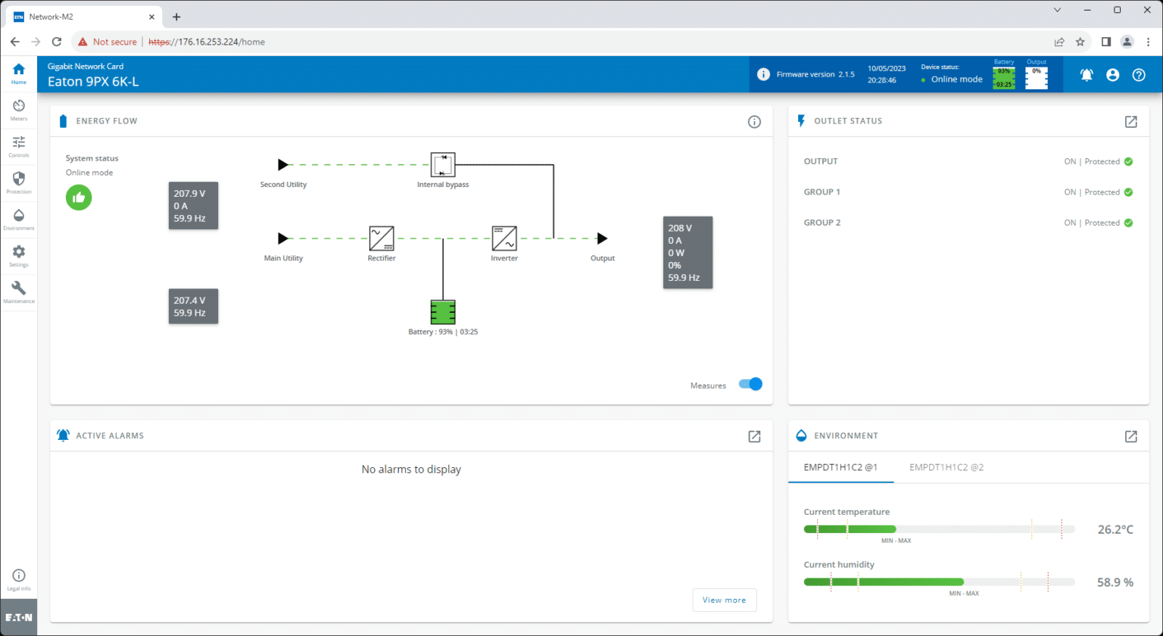
Task: Switch to the EMPDT1H1C2 @1 tab
Action: (840, 467)
